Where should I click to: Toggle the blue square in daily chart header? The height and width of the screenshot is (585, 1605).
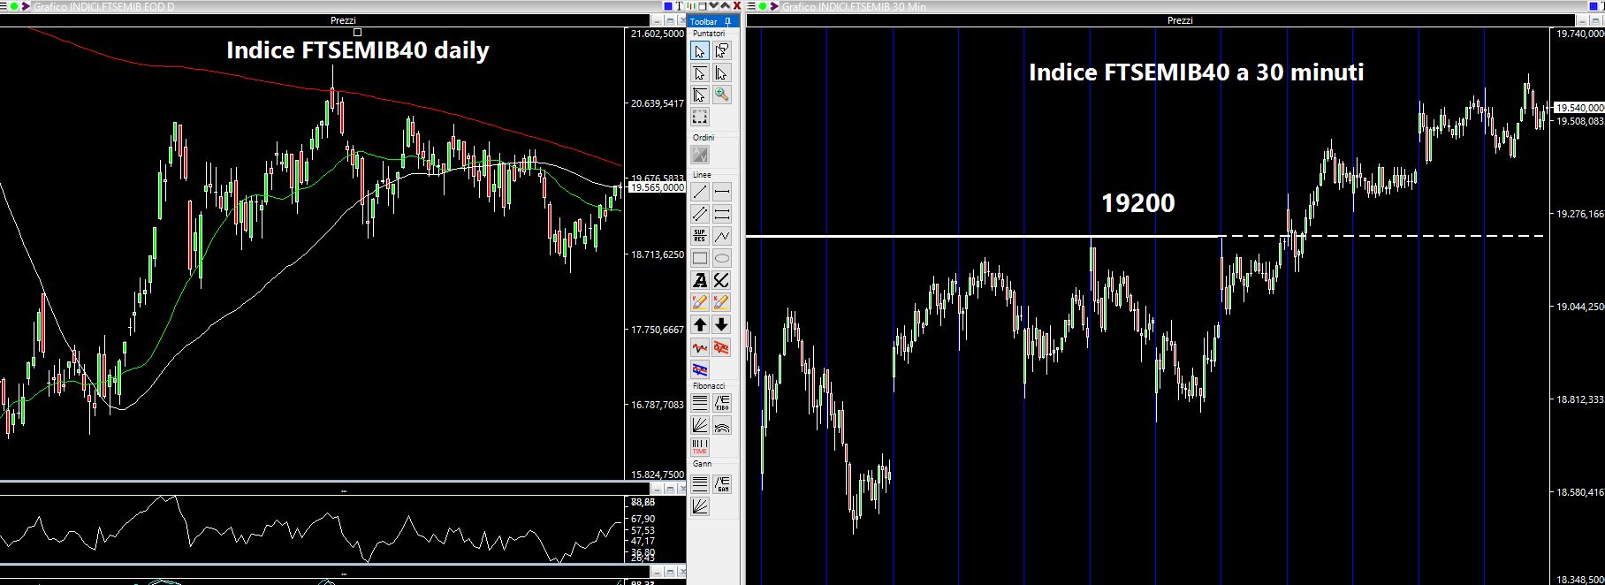tap(667, 6)
